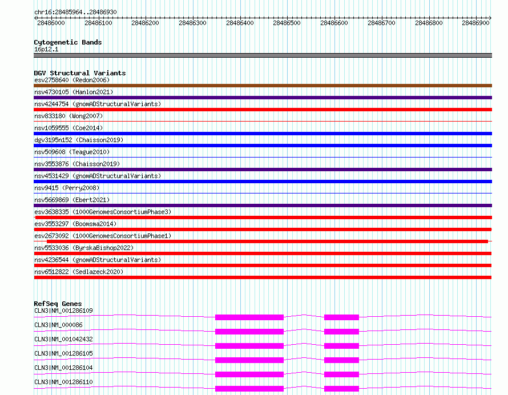
Task: Select larger exon of CLN3|NM_001286109
Action: click(249, 317)
